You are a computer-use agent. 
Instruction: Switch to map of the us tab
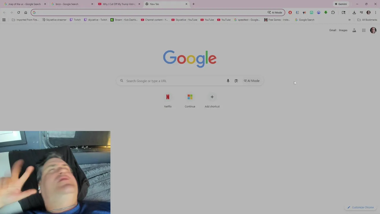point(25,4)
